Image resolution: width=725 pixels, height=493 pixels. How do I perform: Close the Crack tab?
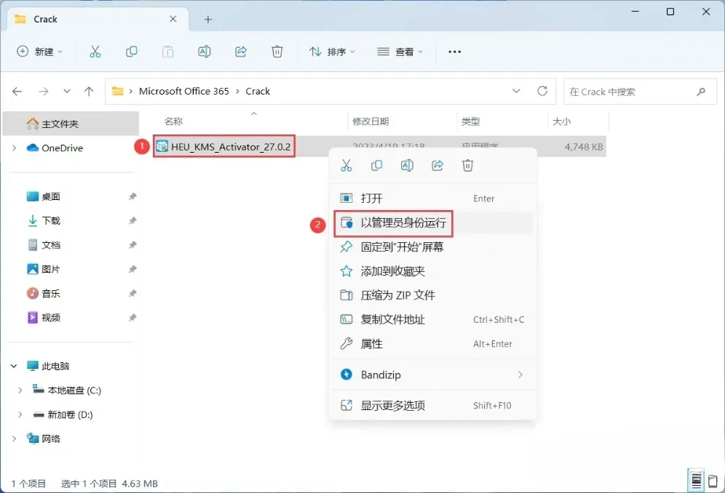[x=173, y=19]
